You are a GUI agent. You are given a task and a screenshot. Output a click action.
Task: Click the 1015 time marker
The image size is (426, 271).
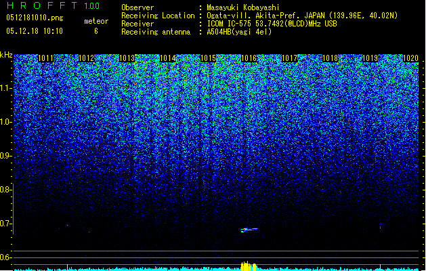[208, 58]
